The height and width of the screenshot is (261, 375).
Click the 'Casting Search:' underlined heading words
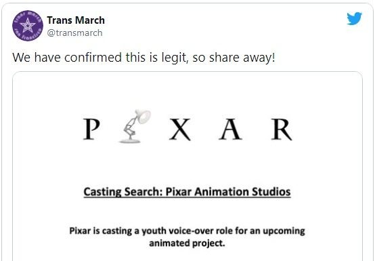pos(123,192)
